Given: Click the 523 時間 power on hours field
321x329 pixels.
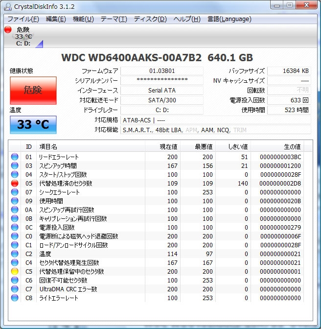Looking at the screenshot, I should (289, 110).
